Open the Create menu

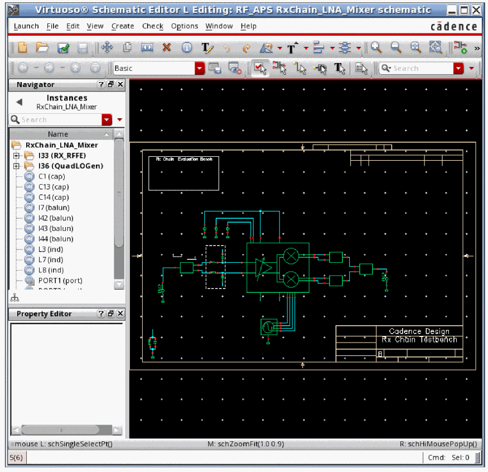pyautogui.click(x=122, y=26)
